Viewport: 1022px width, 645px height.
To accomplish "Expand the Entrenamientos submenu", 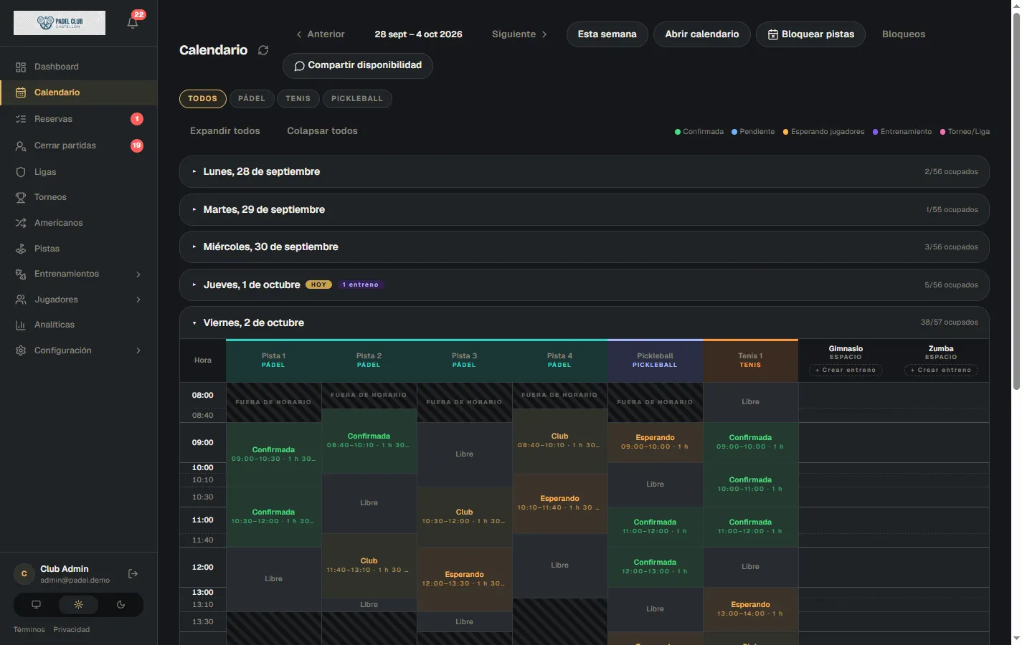I will point(138,274).
